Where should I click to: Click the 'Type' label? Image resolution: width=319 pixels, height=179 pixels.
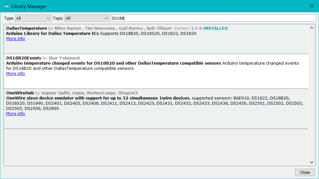pos(8,18)
